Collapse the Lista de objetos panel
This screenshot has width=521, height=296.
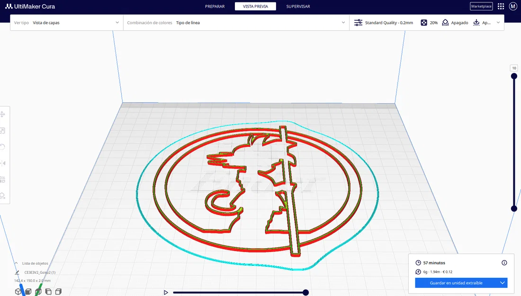pos(16,263)
